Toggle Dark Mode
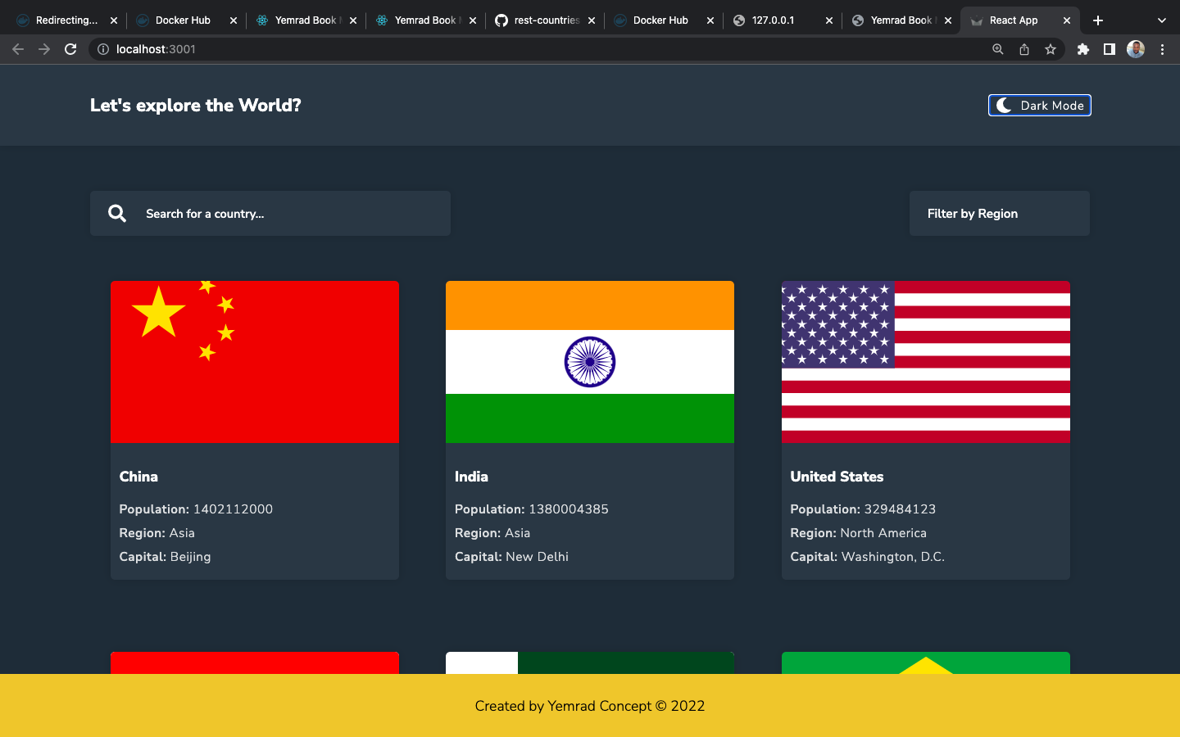 click(x=1039, y=105)
